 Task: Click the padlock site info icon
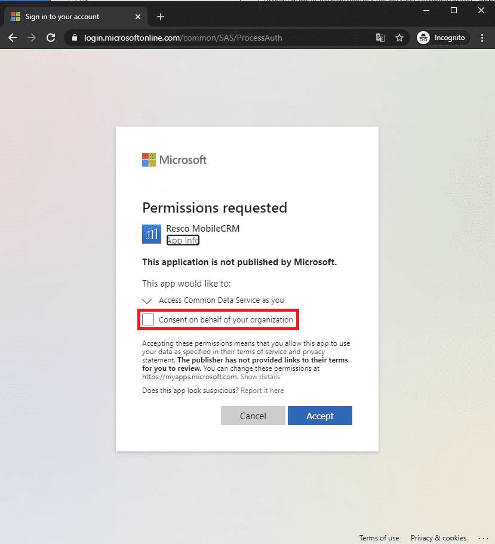(75, 38)
